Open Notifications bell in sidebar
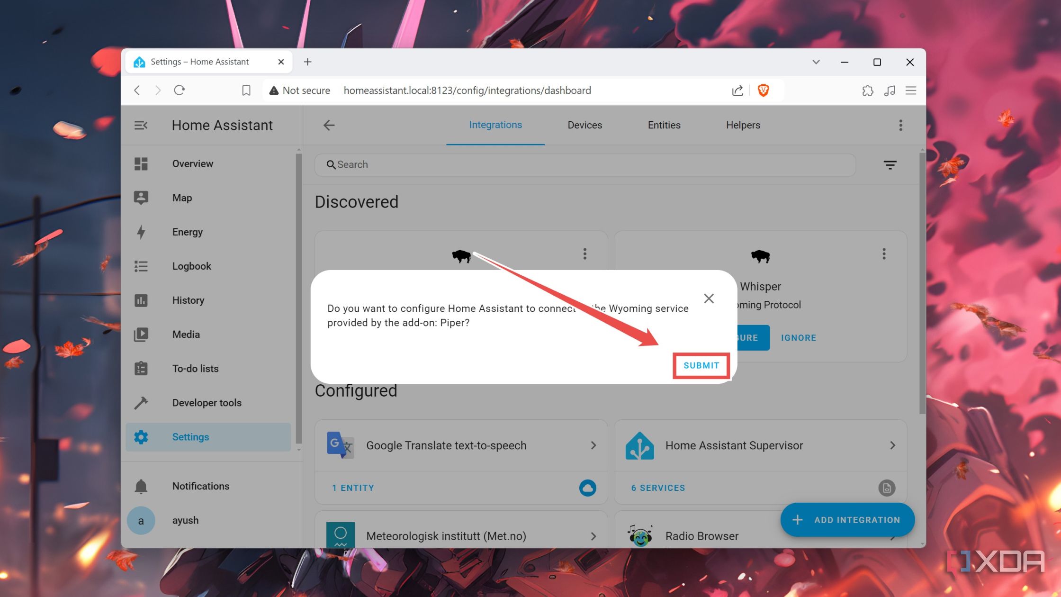1061x597 pixels. click(x=141, y=486)
